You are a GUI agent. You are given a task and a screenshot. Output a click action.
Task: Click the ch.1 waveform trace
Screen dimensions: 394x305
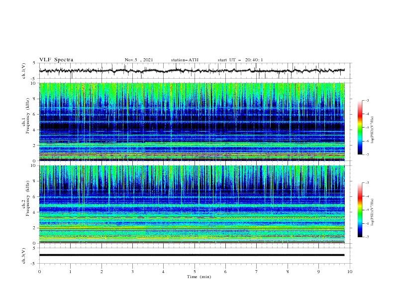pos(192,71)
